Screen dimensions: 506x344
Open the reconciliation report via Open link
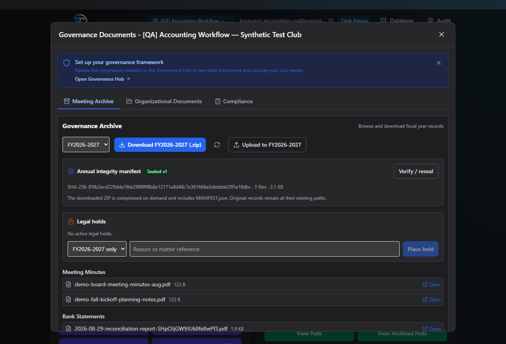click(432, 329)
